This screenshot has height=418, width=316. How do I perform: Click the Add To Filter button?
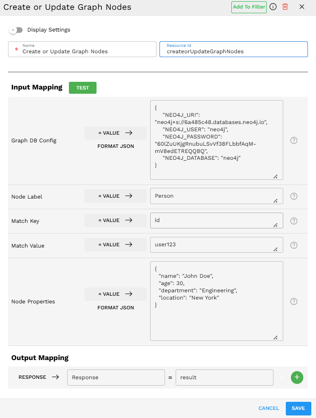[249, 7]
